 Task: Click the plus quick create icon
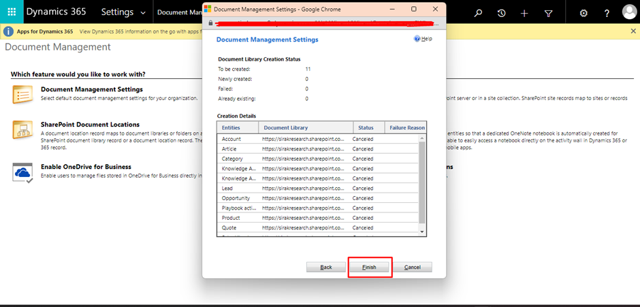pyautogui.click(x=524, y=13)
